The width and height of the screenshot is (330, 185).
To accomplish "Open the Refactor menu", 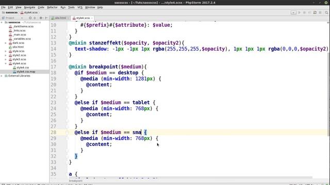I will (52, 7).
